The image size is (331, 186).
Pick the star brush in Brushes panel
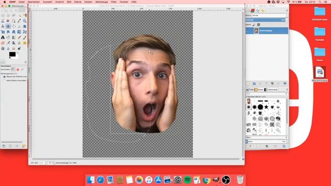pyautogui.click(x=266, y=107)
